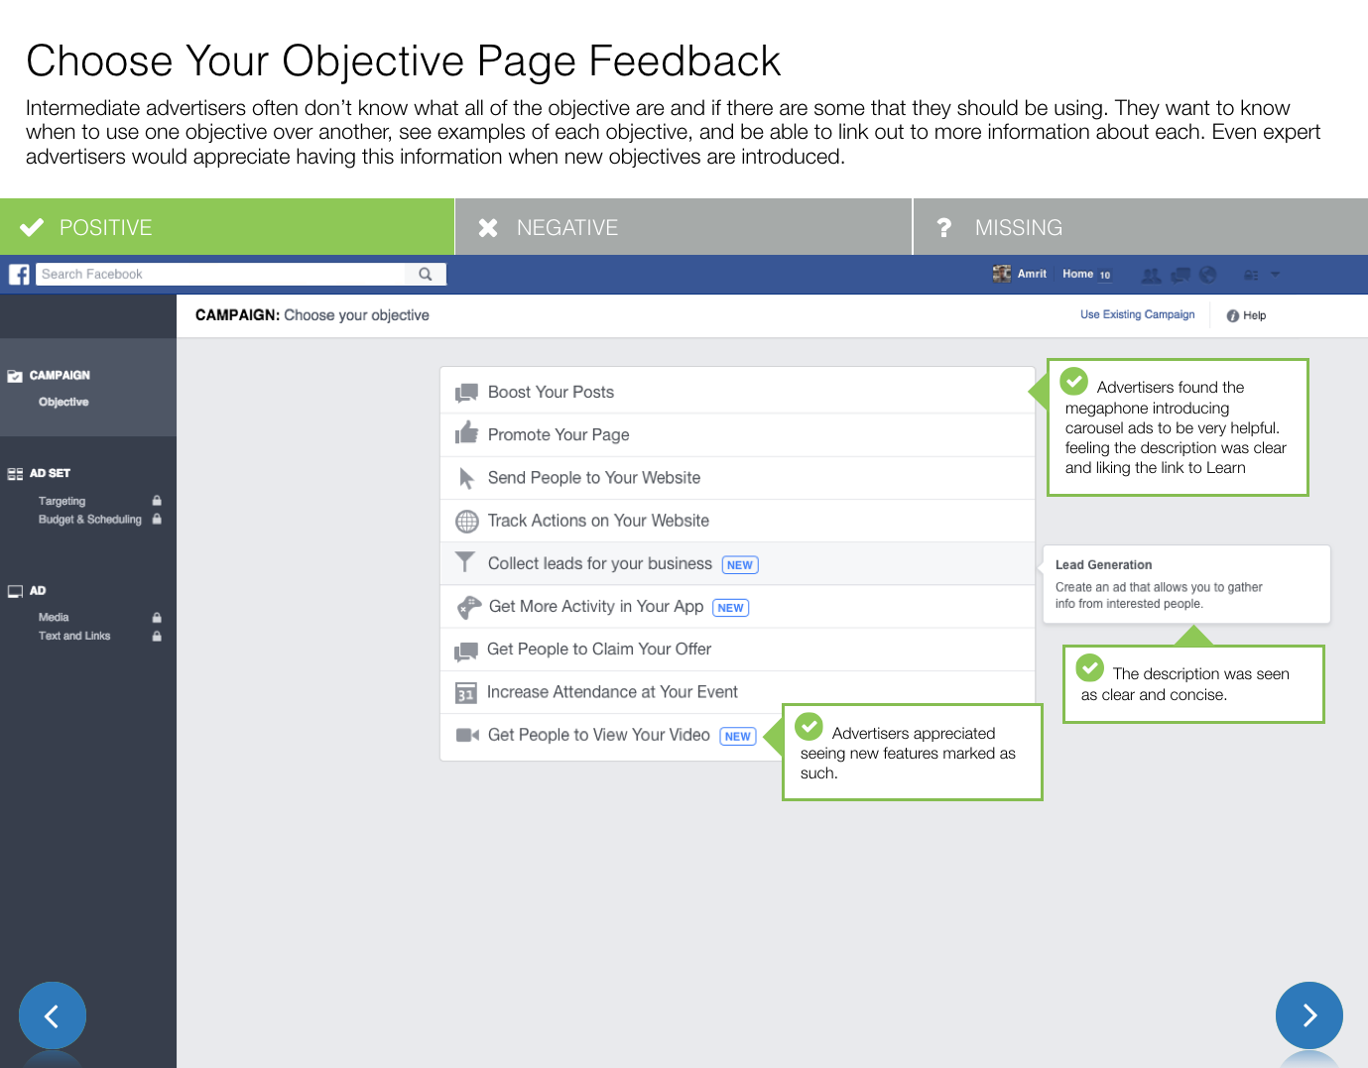Click the Event Attendance calendar icon

pyautogui.click(x=465, y=693)
